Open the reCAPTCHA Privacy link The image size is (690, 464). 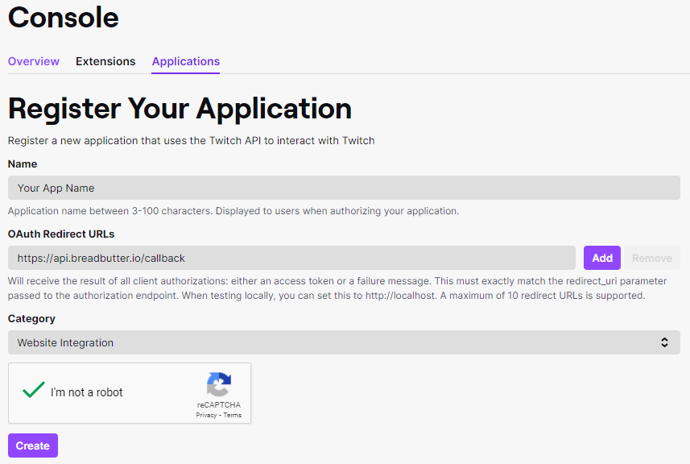click(206, 415)
